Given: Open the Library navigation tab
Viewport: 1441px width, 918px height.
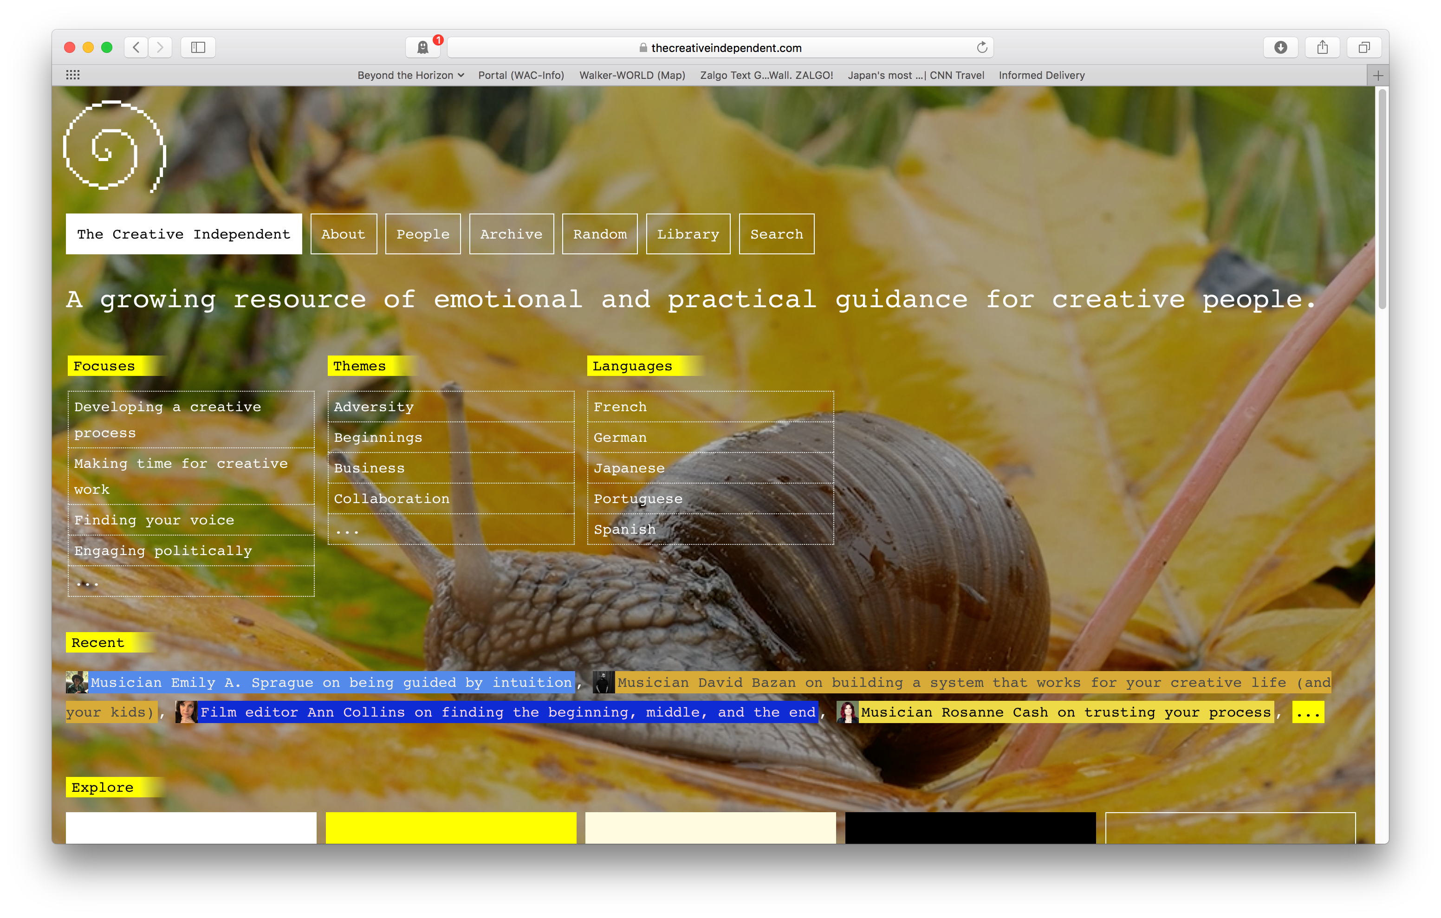Looking at the screenshot, I should click(688, 234).
